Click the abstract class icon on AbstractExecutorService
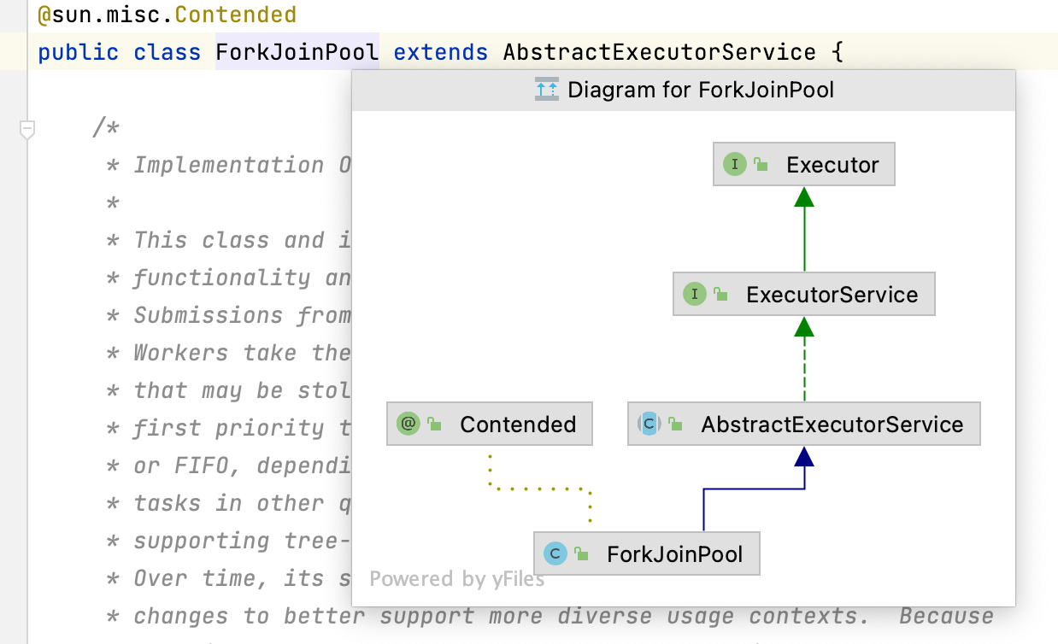1058x644 pixels. [649, 424]
